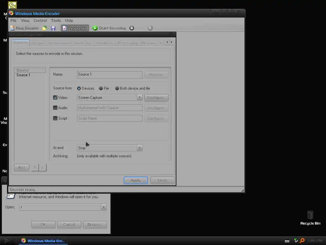Move source up with the up arrow button
Screen dimensions: 326x245
[x=42, y=167]
